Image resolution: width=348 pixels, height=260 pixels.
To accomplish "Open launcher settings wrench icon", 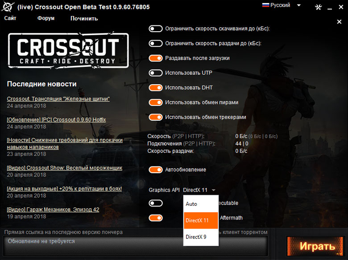I will click(318, 7).
